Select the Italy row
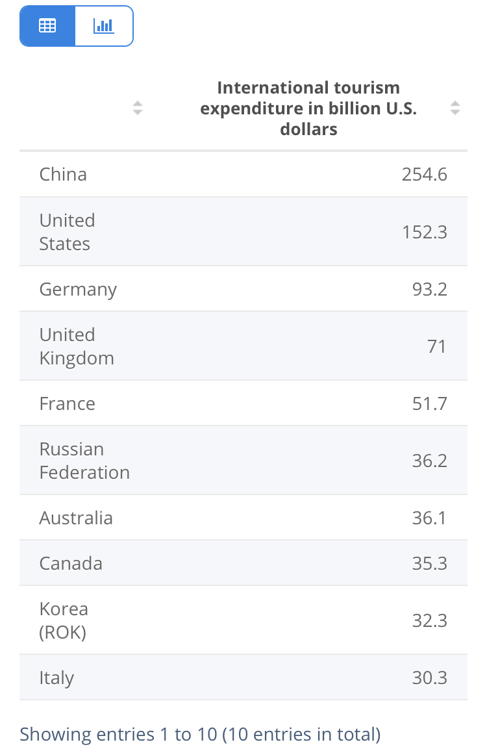487x751 pixels. coord(243,677)
